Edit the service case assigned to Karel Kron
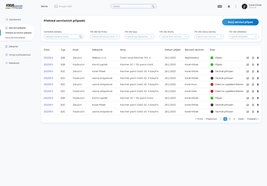The image size is (267, 186). (247, 85)
